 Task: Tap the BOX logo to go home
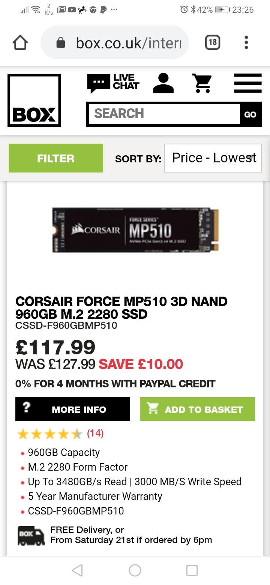click(34, 100)
